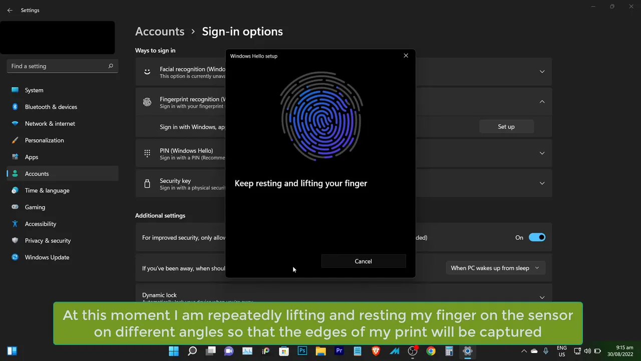Click the Set up fingerprint button
Image resolution: width=641 pixels, height=361 pixels.
pos(506,127)
